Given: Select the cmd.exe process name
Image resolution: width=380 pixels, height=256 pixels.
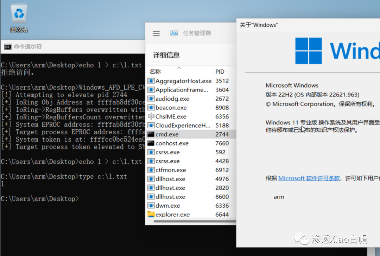Looking at the screenshot, I should pos(167,135).
